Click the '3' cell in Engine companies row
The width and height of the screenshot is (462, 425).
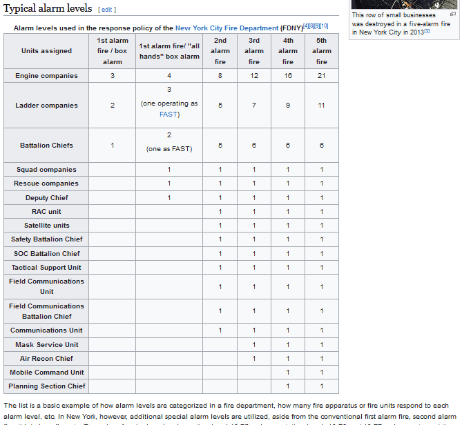click(113, 76)
